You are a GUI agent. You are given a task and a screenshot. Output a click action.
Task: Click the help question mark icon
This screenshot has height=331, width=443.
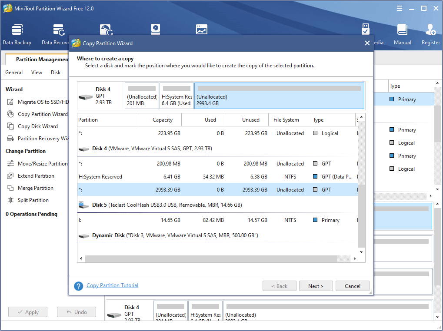pyautogui.click(x=78, y=286)
